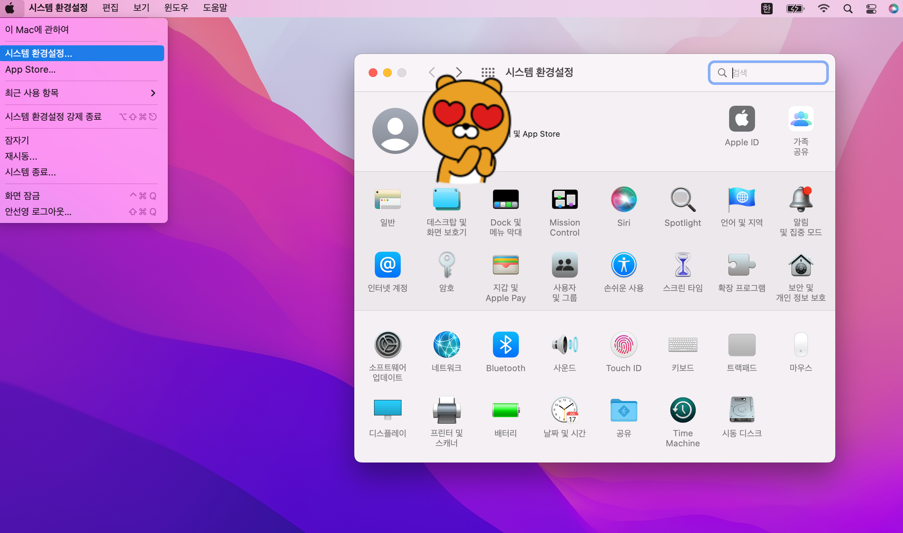Viewport: 903px width, 533px height.
Task: Open 소프트웨어 업데이트 pane
Action: click(x=387, y=357)
